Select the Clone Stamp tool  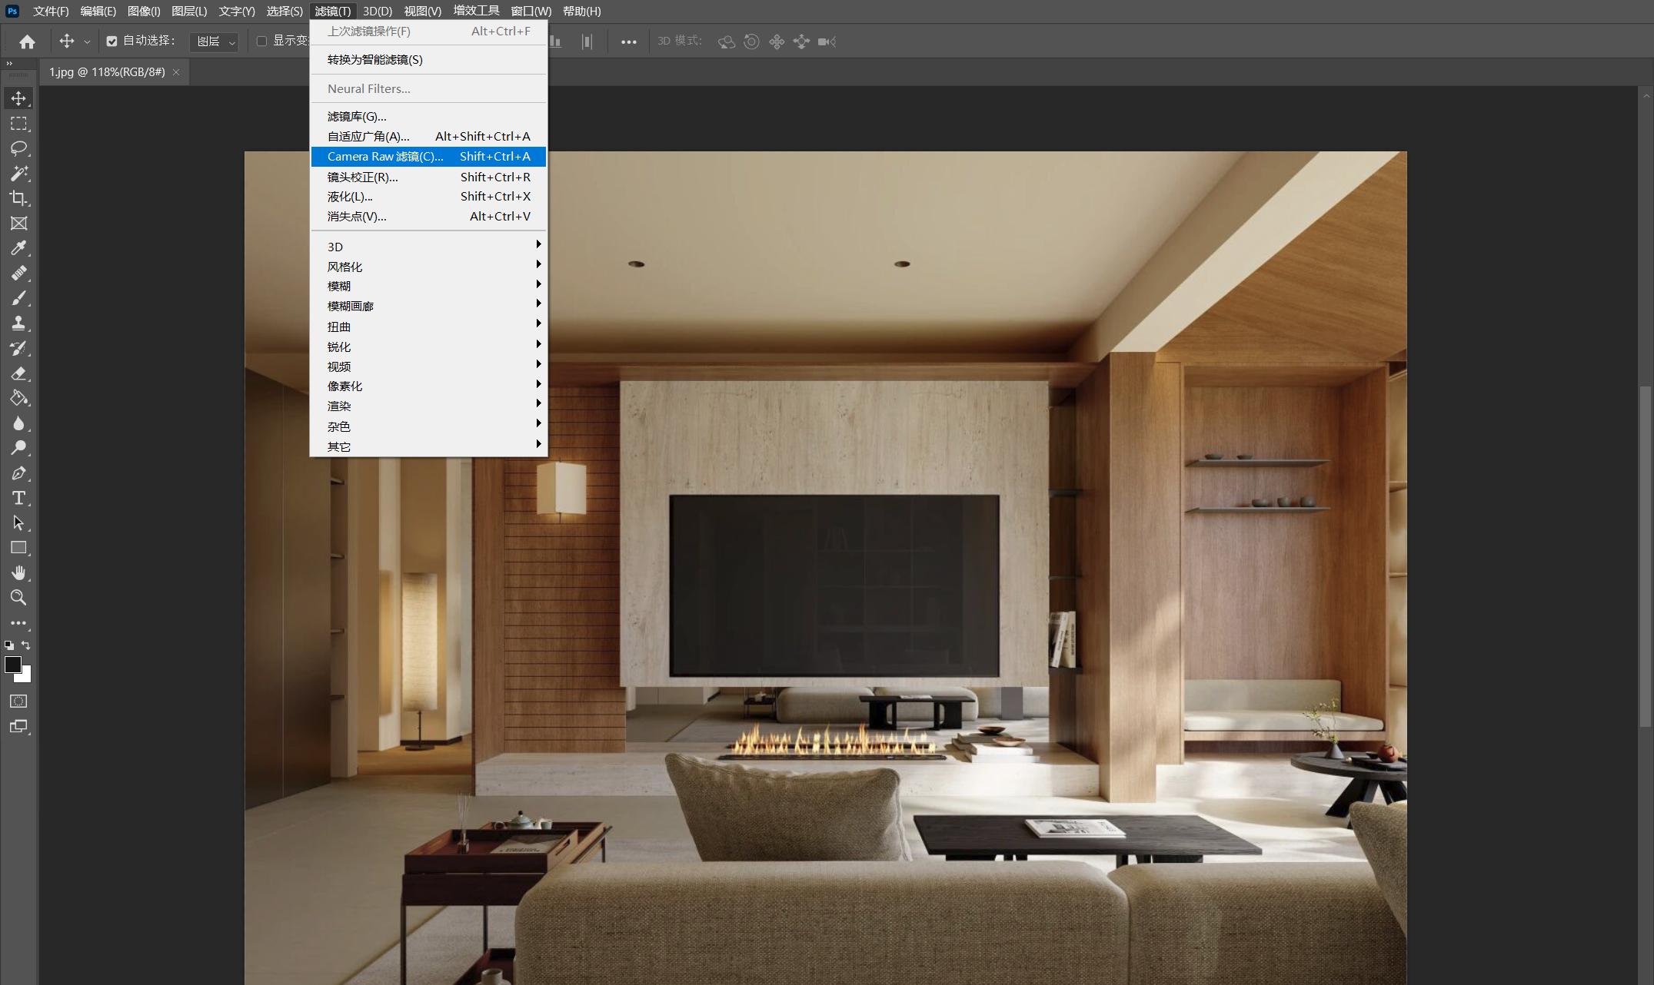point(18,323)
